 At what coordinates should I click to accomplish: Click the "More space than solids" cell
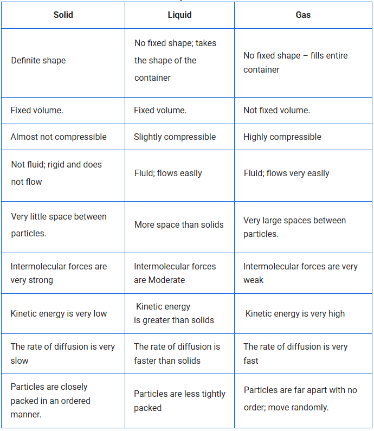click(179, 224)
